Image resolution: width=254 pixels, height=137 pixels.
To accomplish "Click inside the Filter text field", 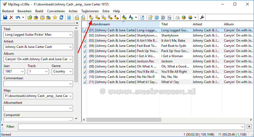I will click(131, 127).
